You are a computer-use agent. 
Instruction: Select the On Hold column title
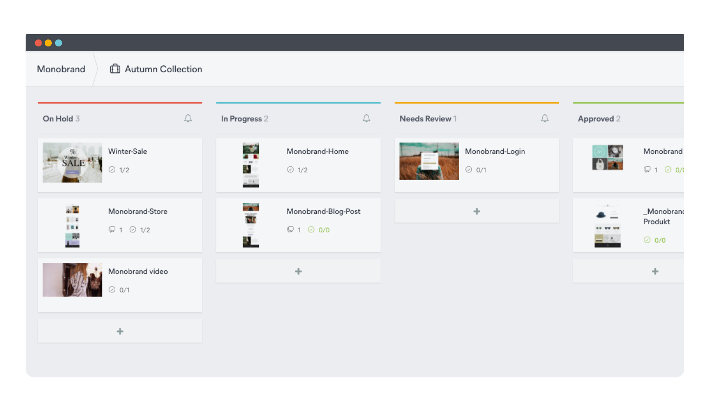point(58,119)
